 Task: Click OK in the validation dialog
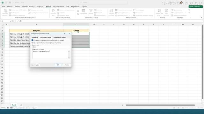click(x=58, y=65)
